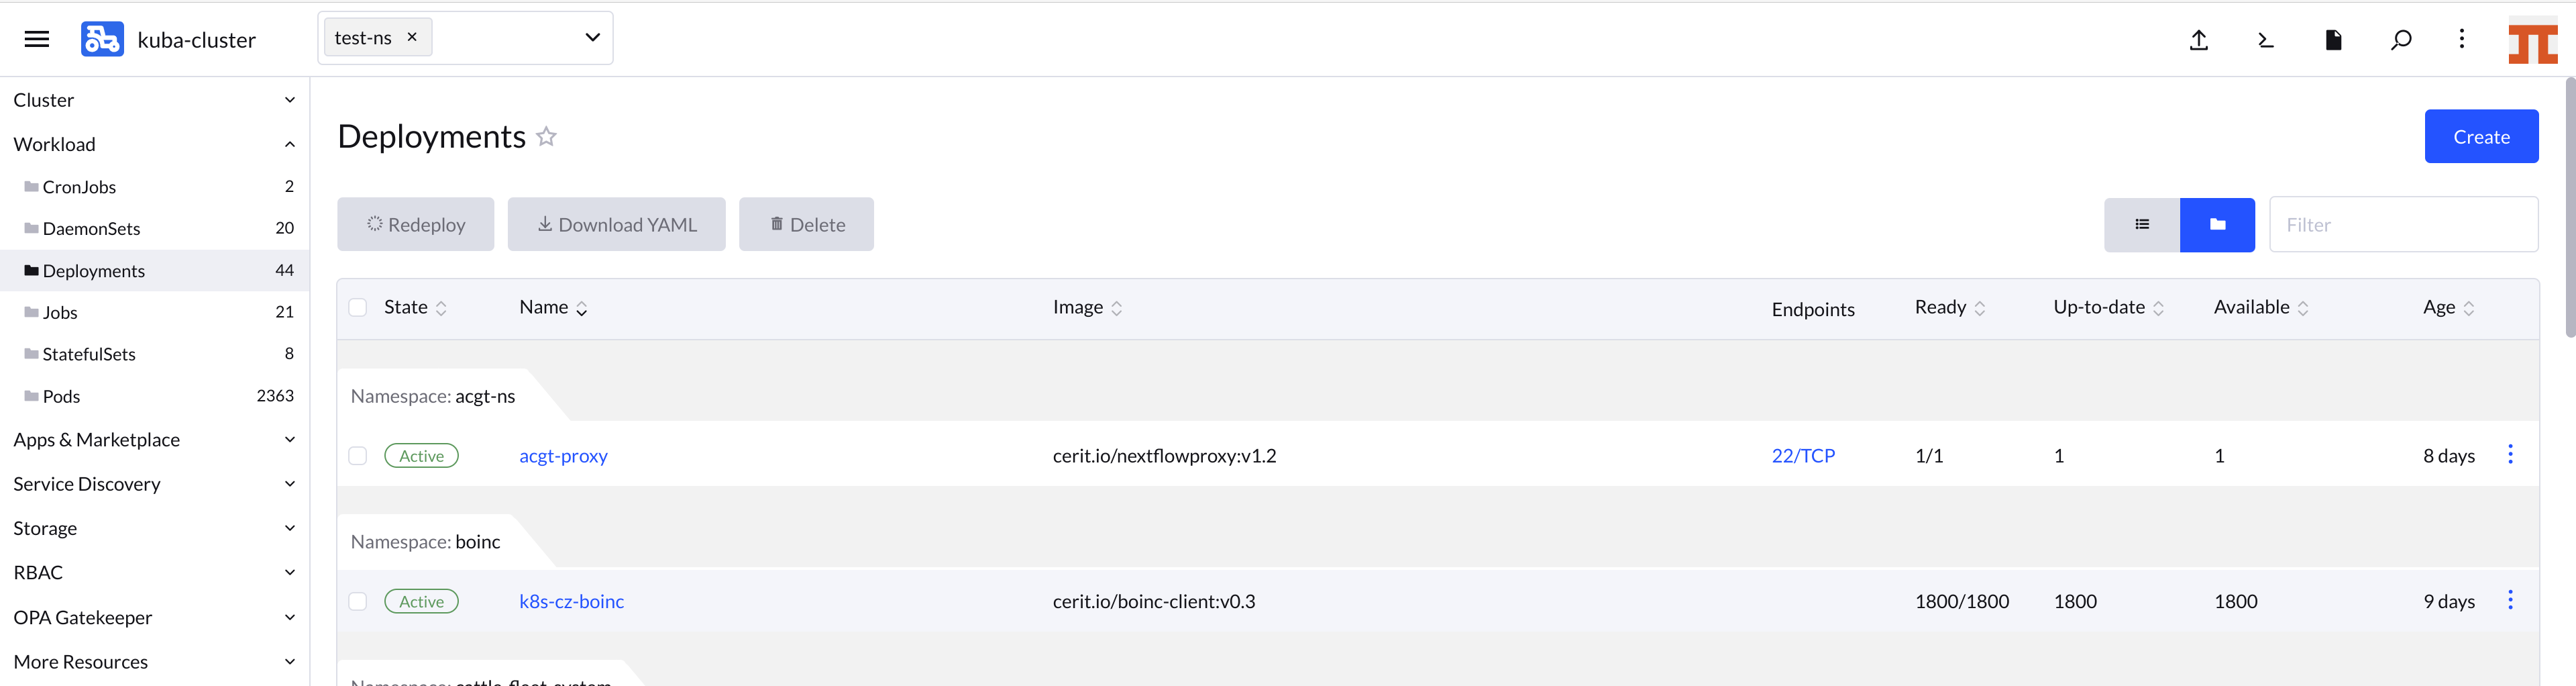The width and height of the screenshot is (2576, 686).
Task: Check the k8s-cz-boinc deployment checkbox
Action: (x=358, y=601)
